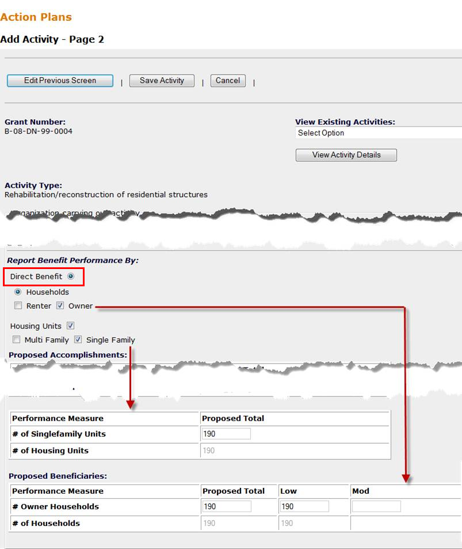Select the Households radio button
Screen dimensions: 462x549
(x=18, y=291)
